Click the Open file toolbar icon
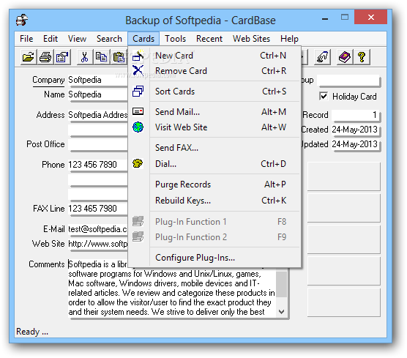 point(29,57)
